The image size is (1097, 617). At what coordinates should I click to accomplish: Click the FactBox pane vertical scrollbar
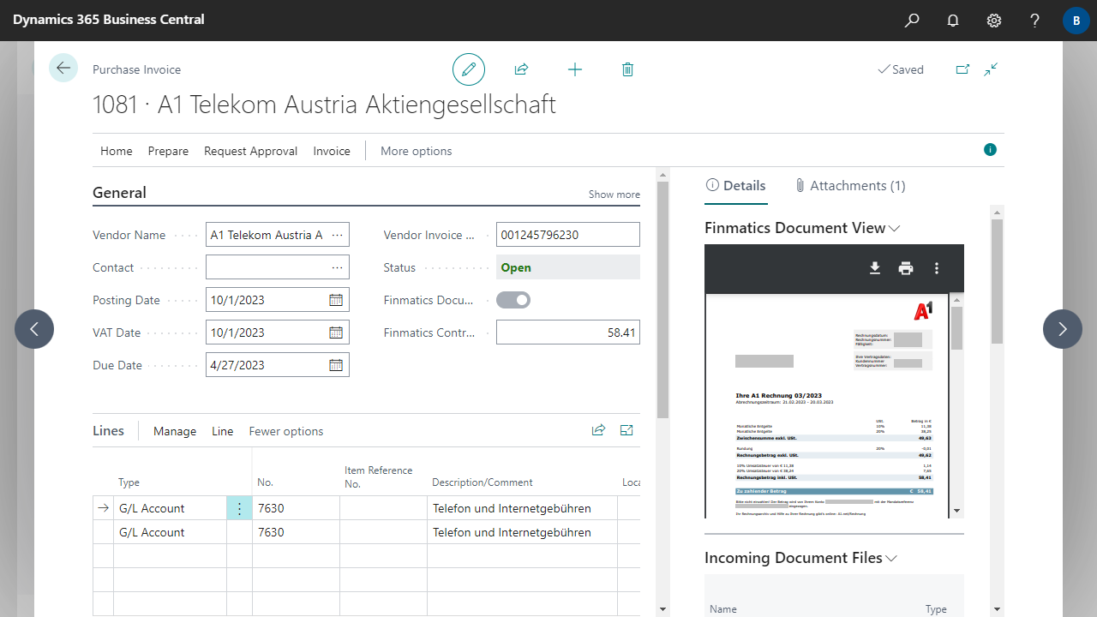click(x=997, y=281)
